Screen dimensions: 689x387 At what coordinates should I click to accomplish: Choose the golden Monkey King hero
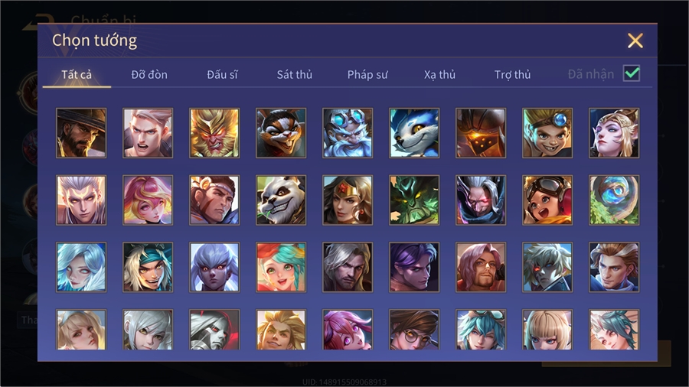(x=214, y=133)
